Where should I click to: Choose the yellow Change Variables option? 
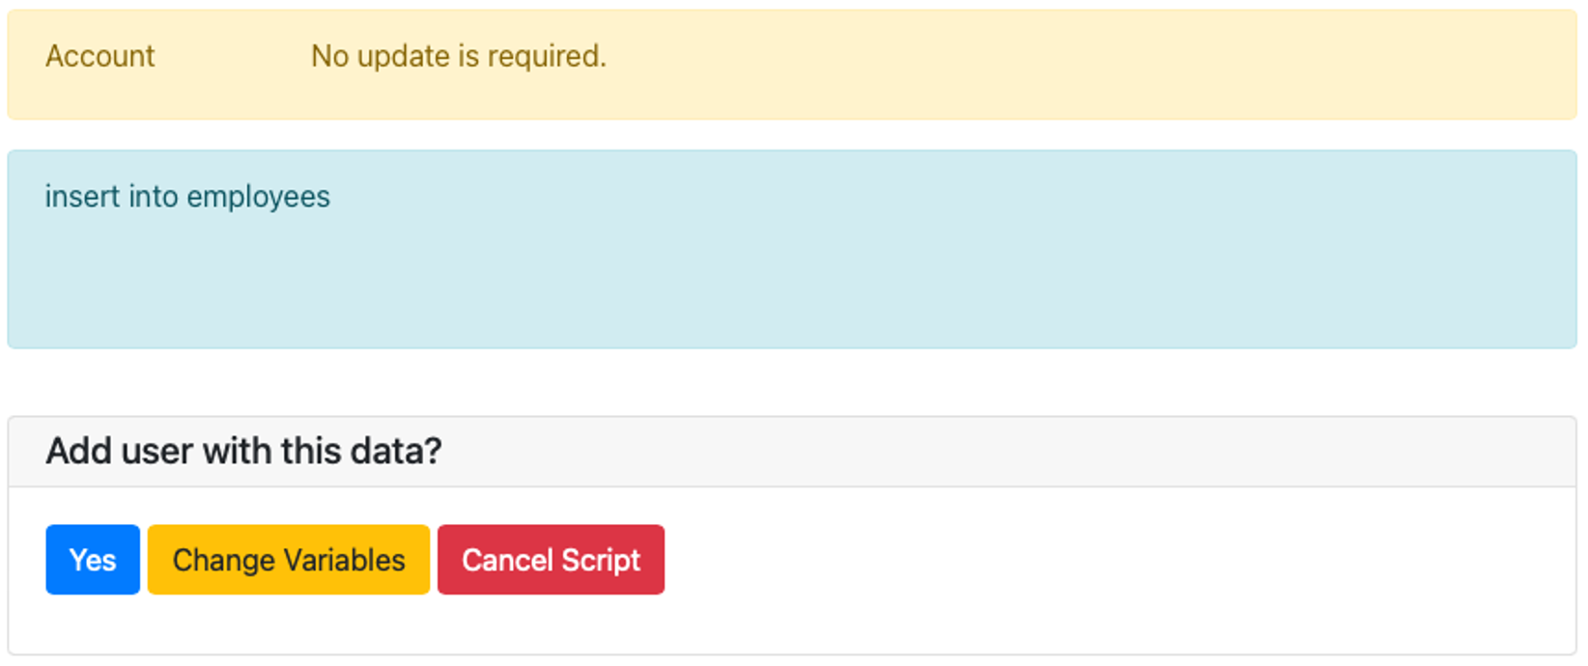tap(289, 560)
